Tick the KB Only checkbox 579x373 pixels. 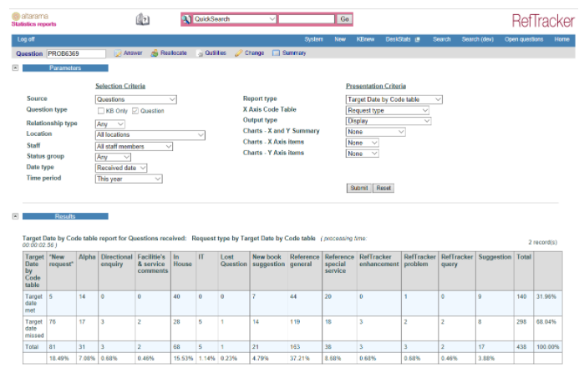(100, 110)
